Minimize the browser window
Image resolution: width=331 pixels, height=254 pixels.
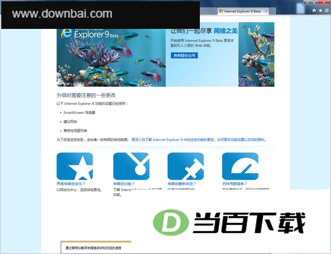tap(307, 2)
